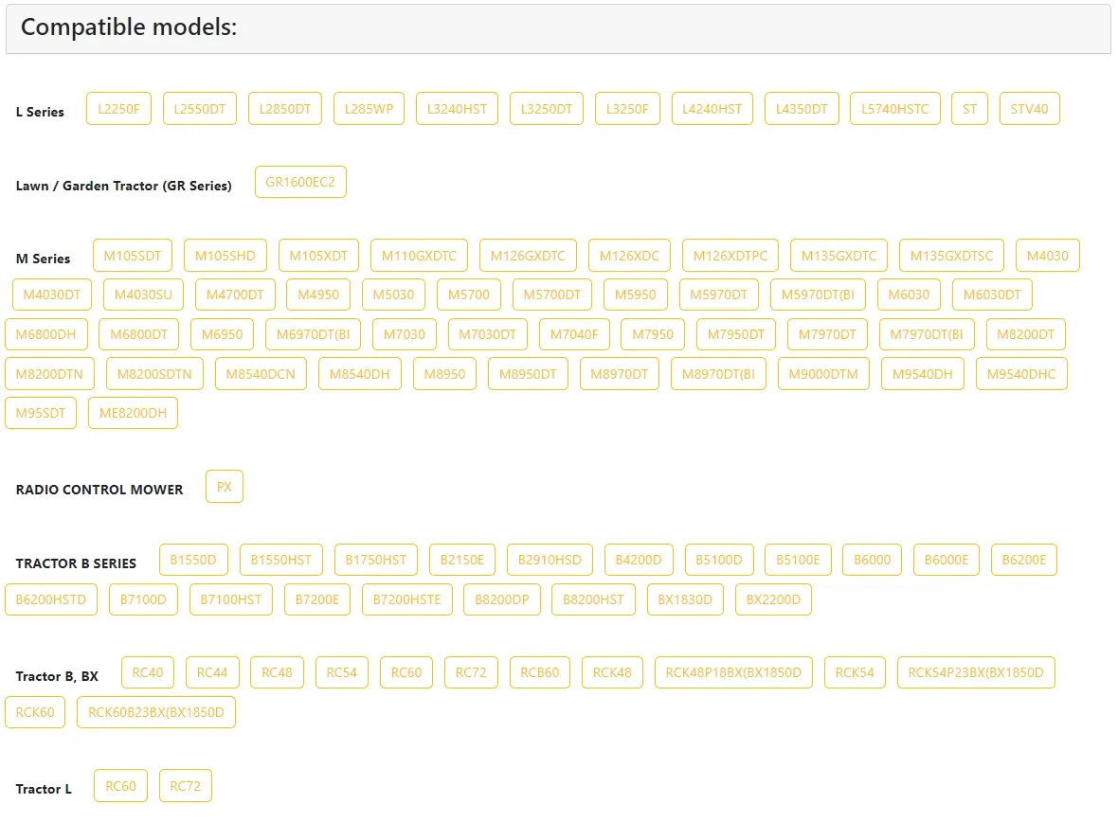The width and height of the screenshot is (1118, 822).
Task: Click the M9000DTM model tag
Action: tap(823, 374)
